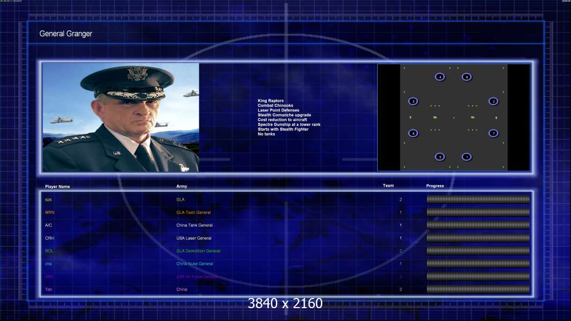Select player name Ton
The image size is (571, 321).
coord(49,289)
